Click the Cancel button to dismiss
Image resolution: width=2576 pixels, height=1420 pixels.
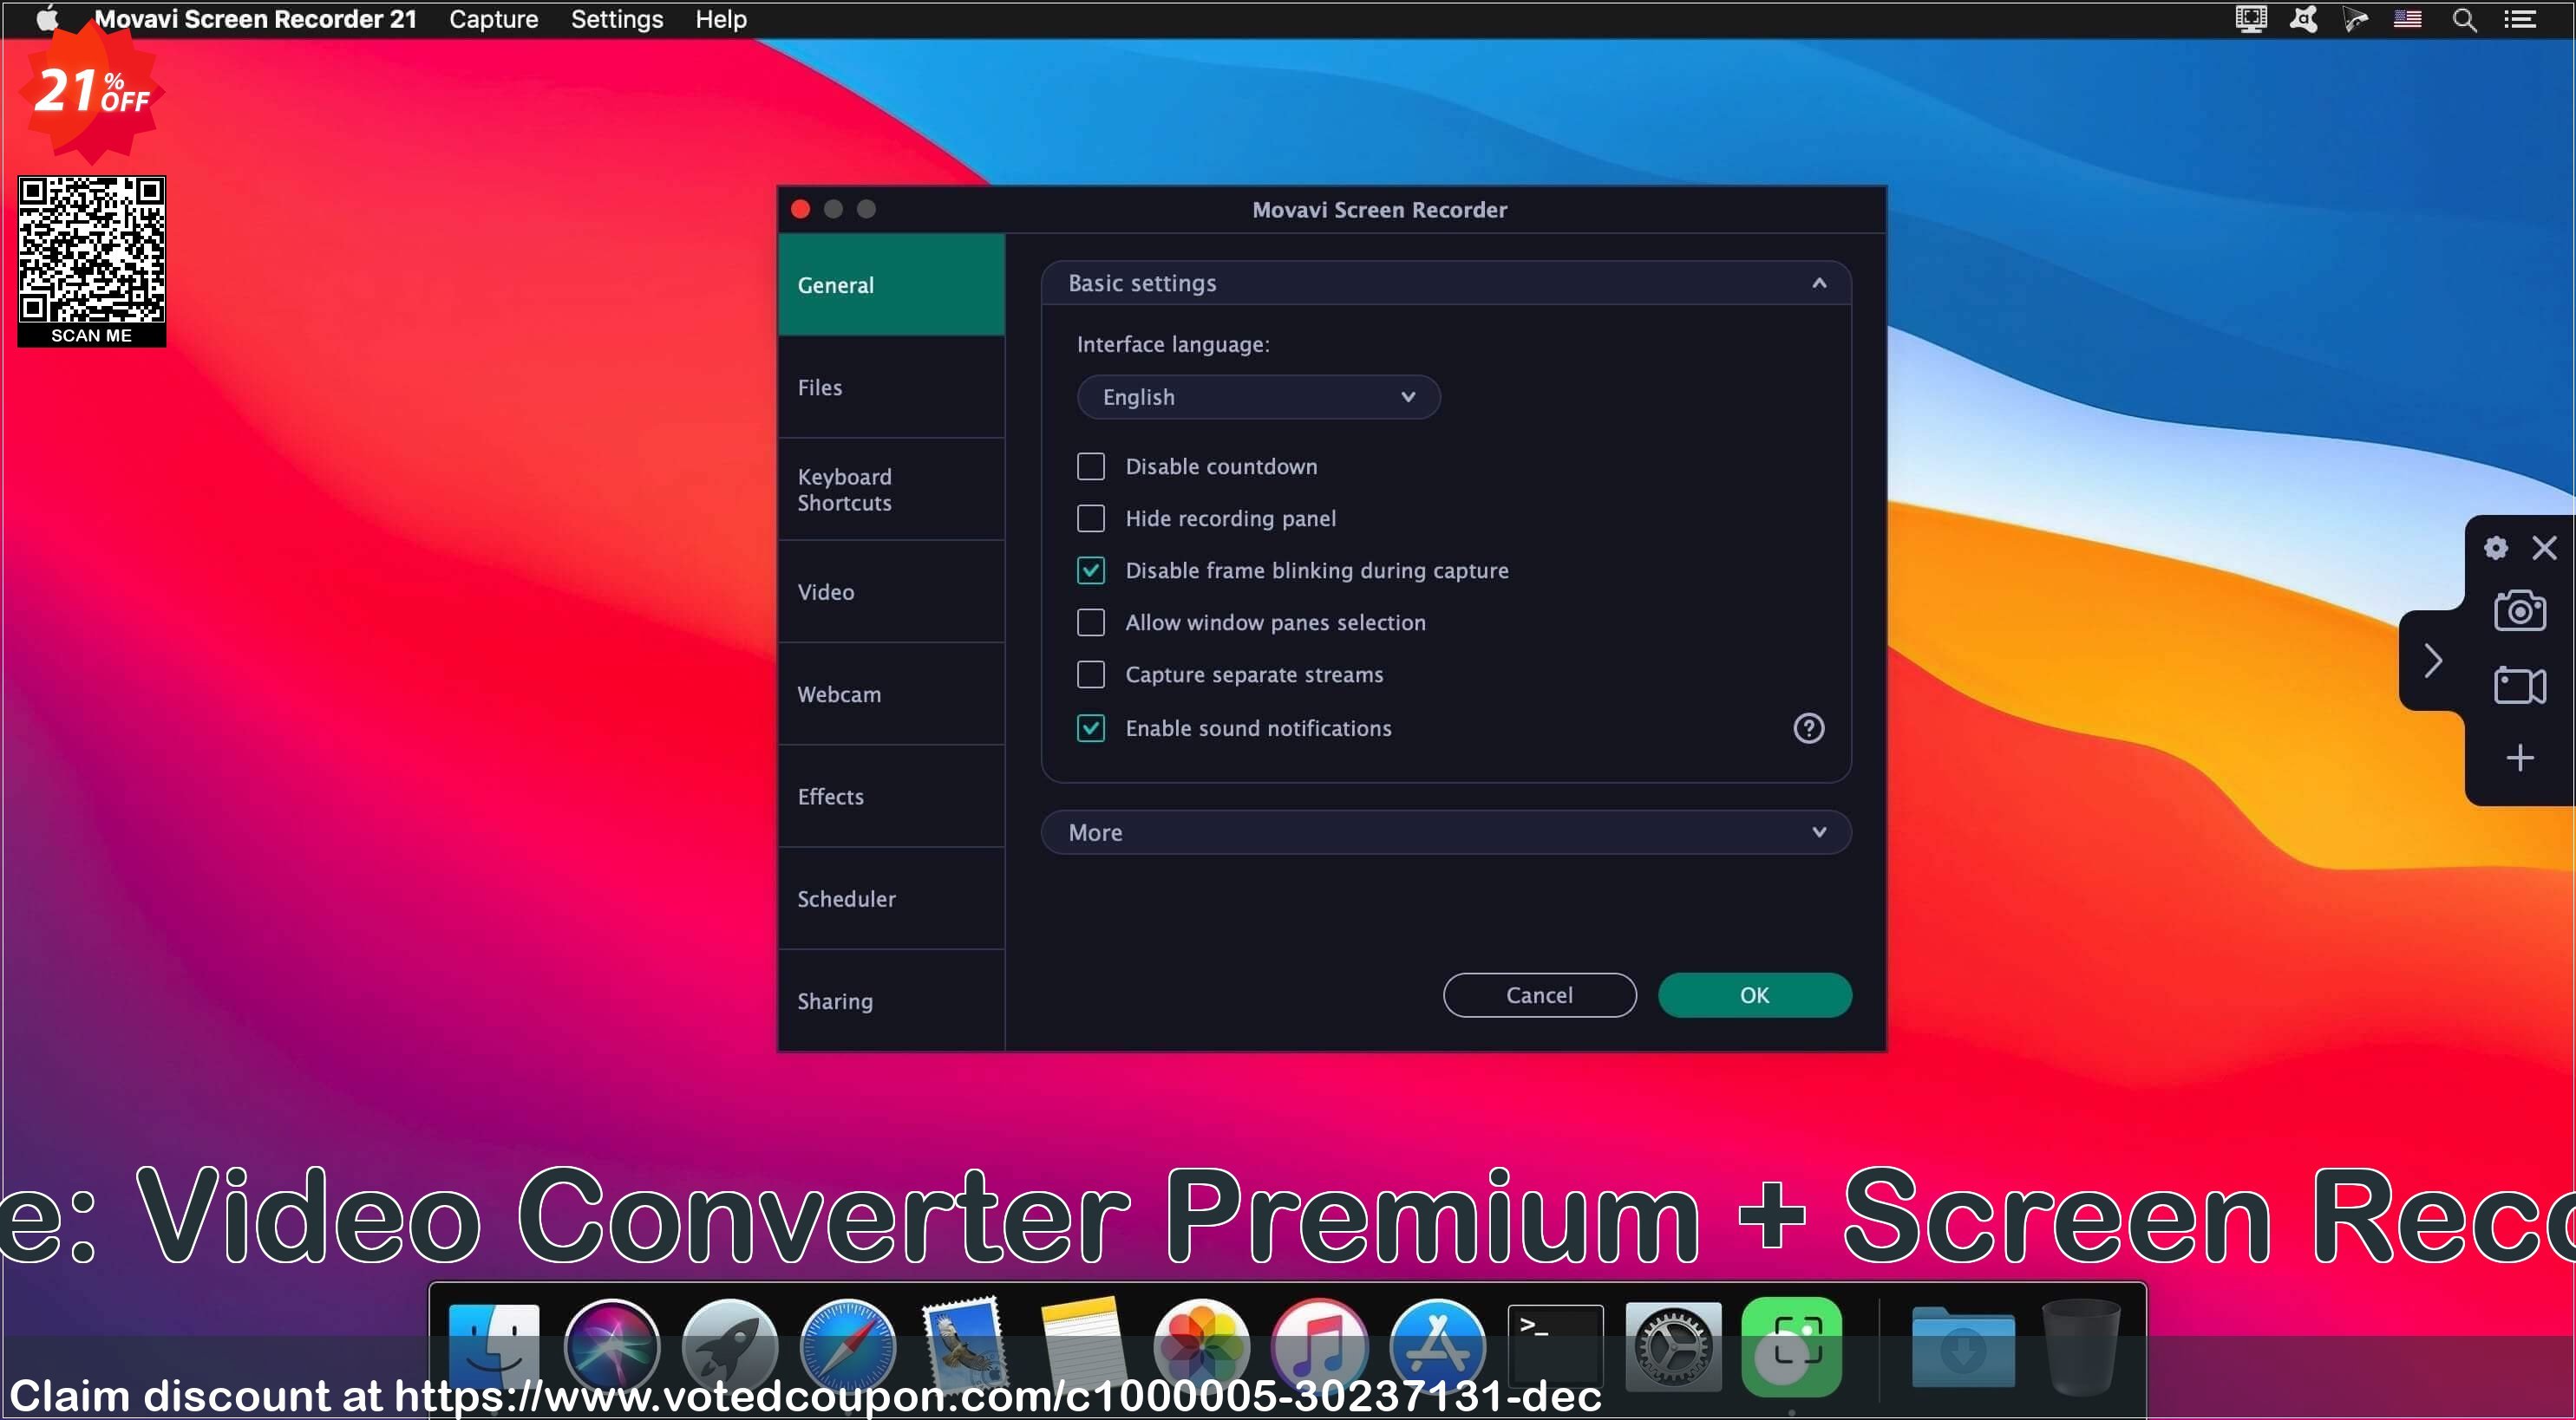(1537, 993)
